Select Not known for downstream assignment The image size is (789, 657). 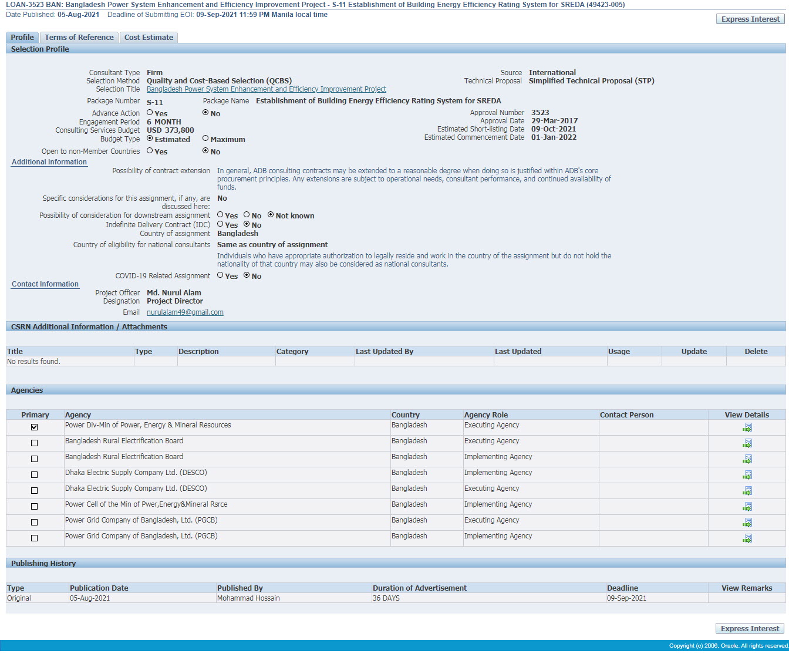tap(271, 215)
